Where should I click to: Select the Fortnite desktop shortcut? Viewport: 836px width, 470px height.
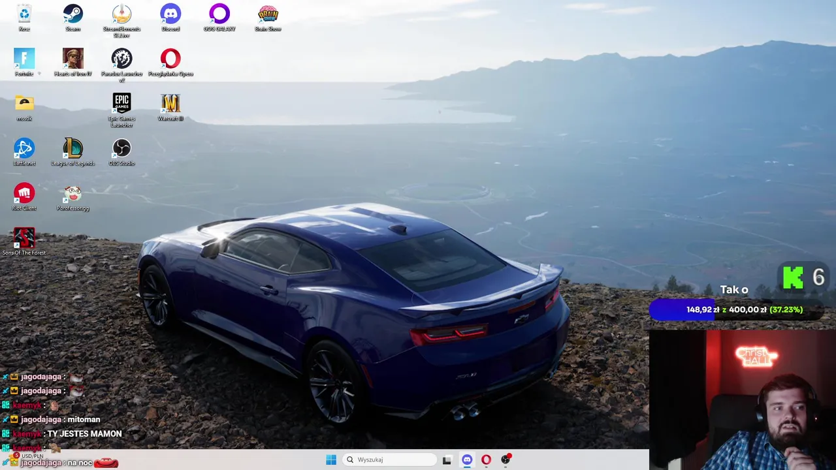point(24,63)
